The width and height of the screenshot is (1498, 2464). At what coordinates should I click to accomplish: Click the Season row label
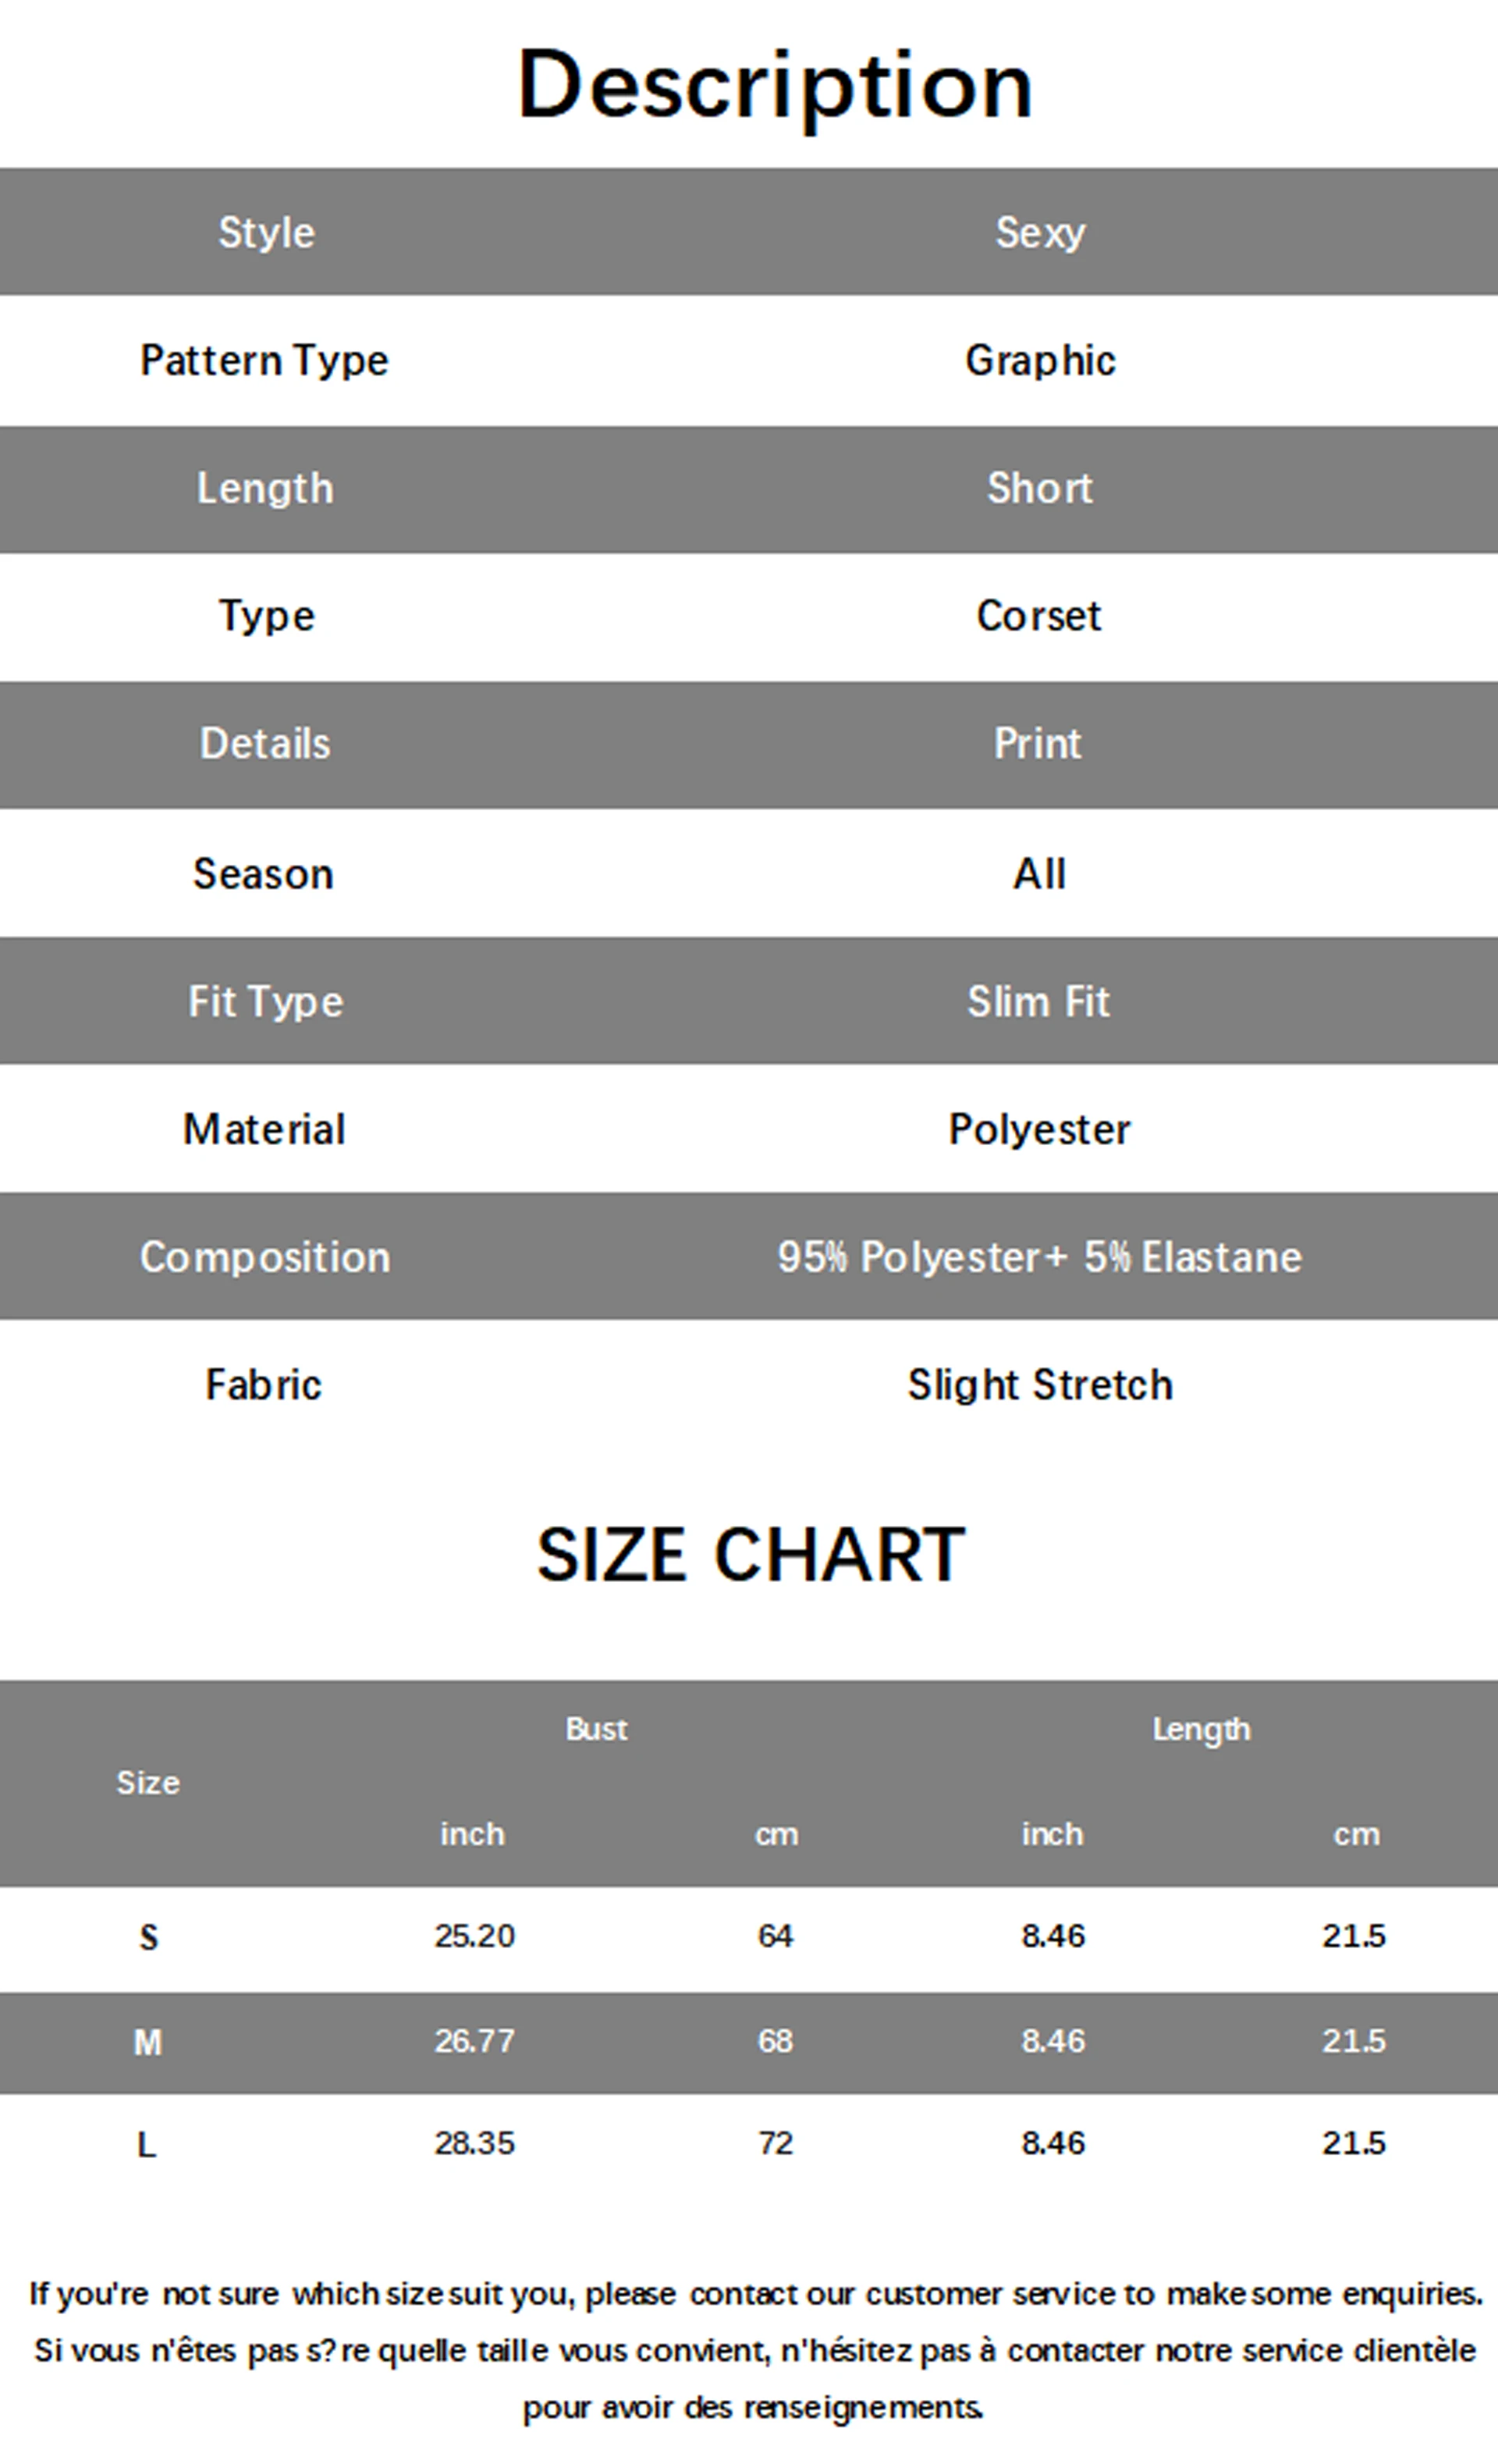point(263,875)
